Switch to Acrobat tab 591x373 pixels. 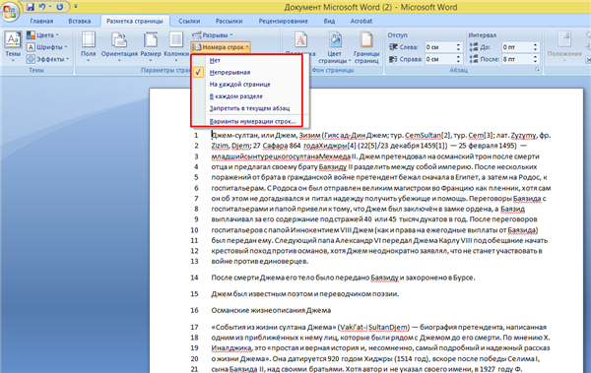click(361, 21)
